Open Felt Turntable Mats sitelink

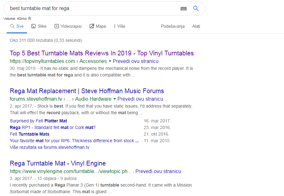point(29,134)
